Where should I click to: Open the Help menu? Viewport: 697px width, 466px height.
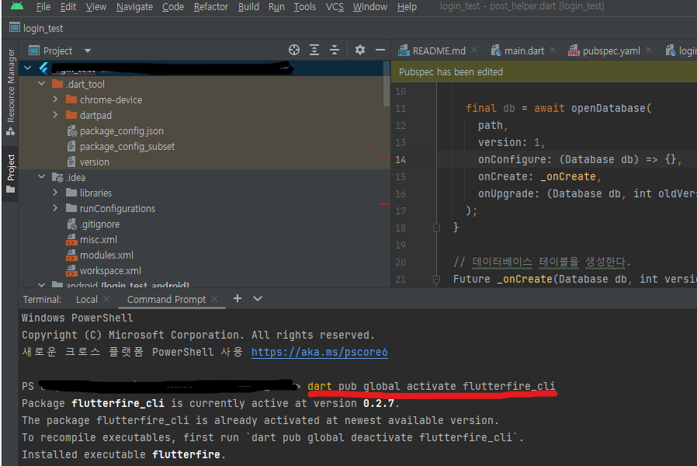pyautogui.click(x=407, y=7)
